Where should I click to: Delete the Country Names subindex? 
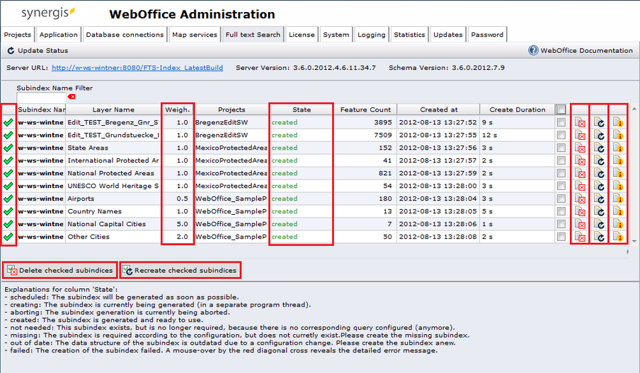pyautogui.click(x=580, y=211)
